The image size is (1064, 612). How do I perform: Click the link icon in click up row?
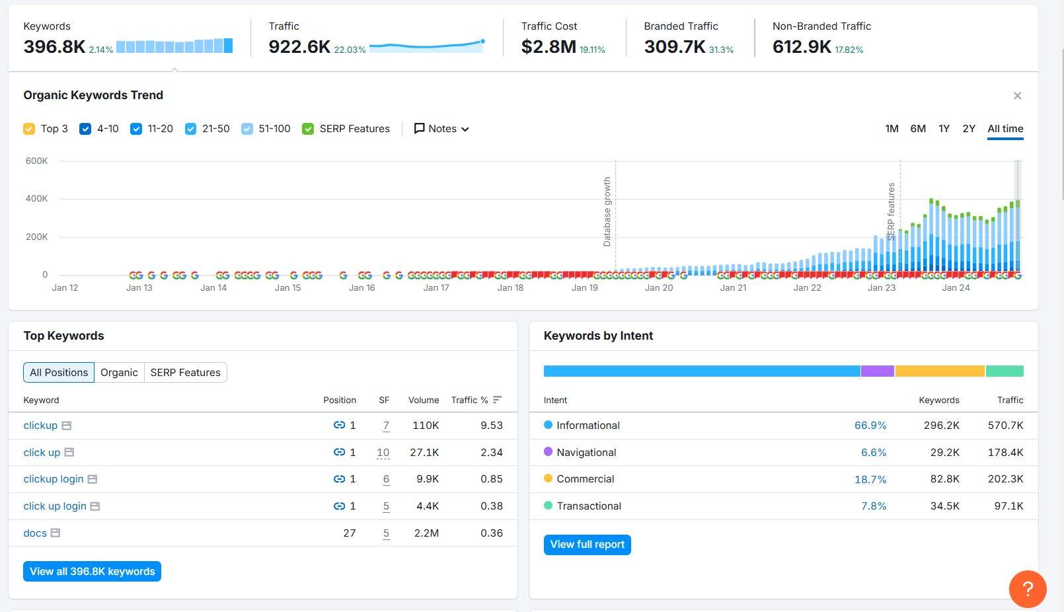[x=339, y=453]
